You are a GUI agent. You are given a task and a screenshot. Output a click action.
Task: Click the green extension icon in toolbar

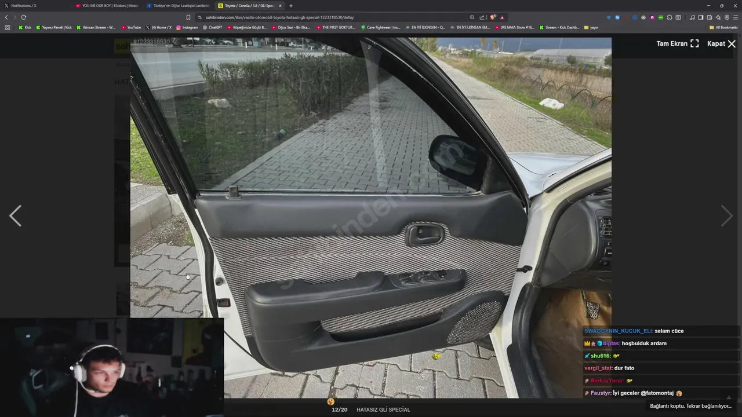(x=660, y=17)
